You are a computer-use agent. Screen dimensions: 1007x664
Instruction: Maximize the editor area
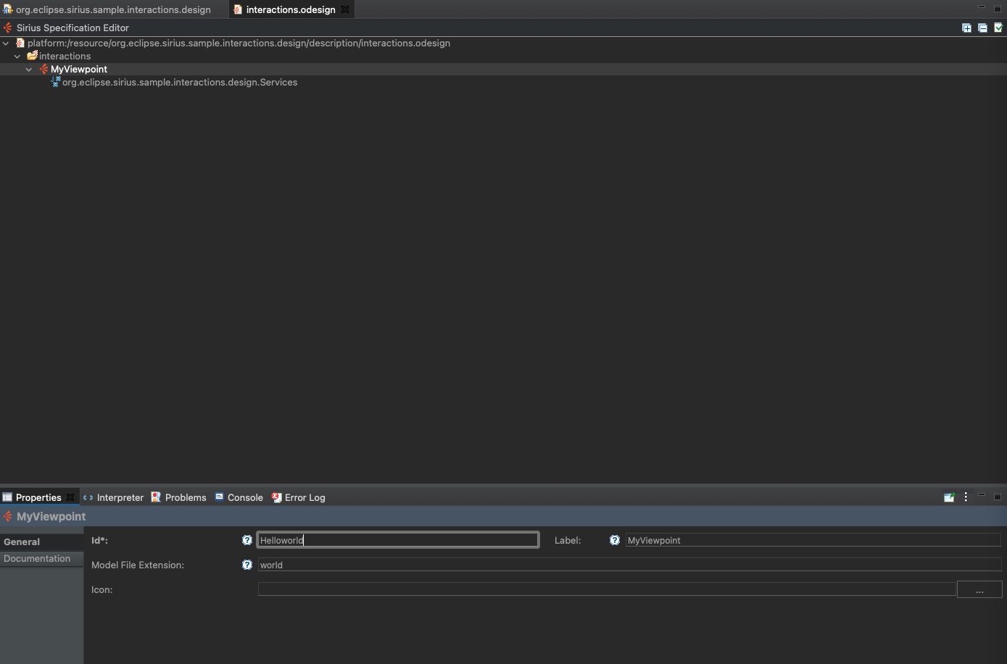pos(998,8)
